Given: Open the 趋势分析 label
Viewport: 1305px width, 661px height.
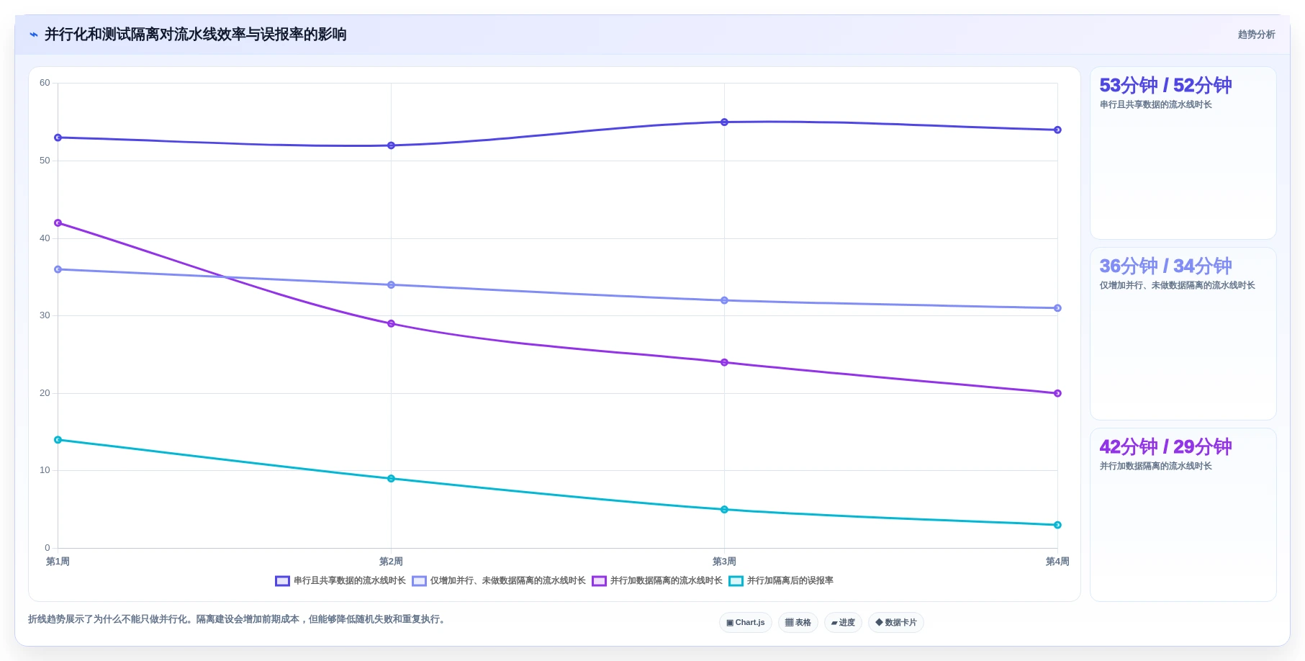Looking at the screenshot, I should [1256, 35].
